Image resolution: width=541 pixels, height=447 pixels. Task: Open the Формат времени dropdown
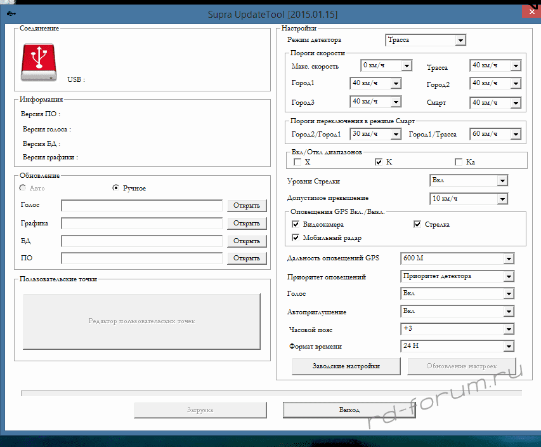click(457, 346)
